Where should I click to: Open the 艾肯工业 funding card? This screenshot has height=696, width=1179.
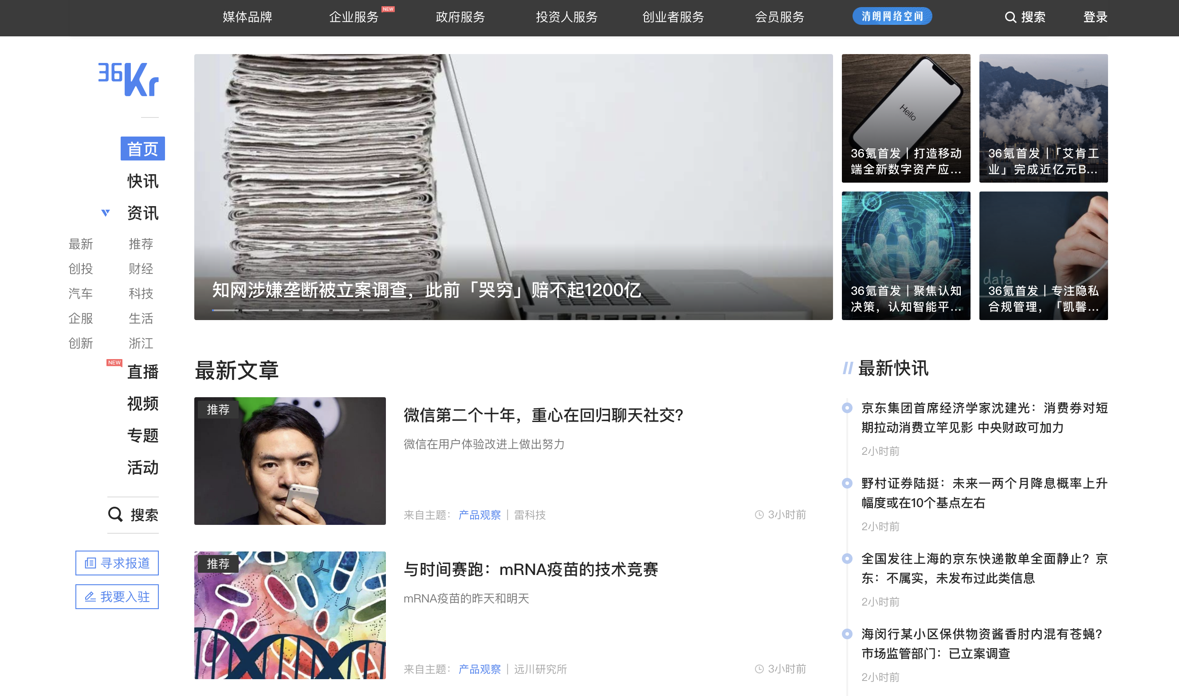pos(1043,118)
